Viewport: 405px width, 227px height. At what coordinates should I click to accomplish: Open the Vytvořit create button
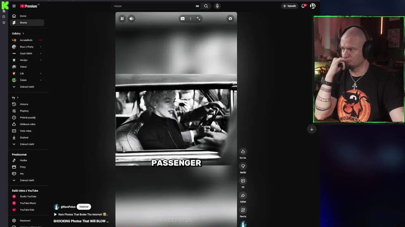point(290,6)
